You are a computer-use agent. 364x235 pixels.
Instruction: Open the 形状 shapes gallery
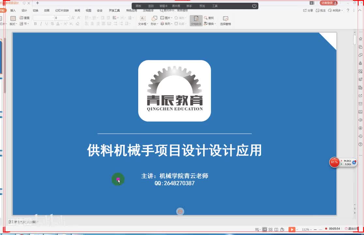(x=154, y=21)
